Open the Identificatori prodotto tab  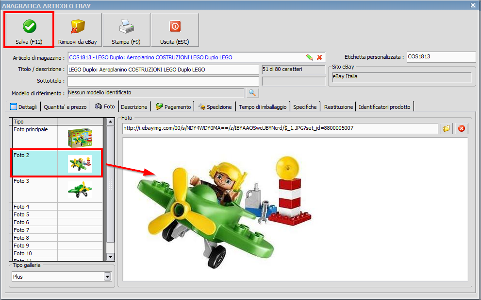384,107
